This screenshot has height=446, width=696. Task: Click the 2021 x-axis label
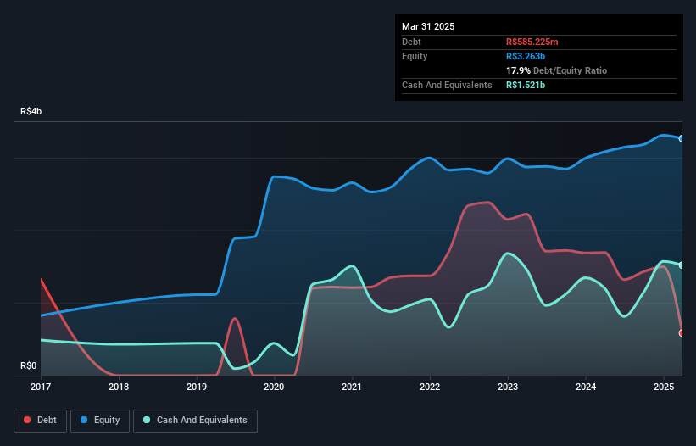(x=352, y=387)
